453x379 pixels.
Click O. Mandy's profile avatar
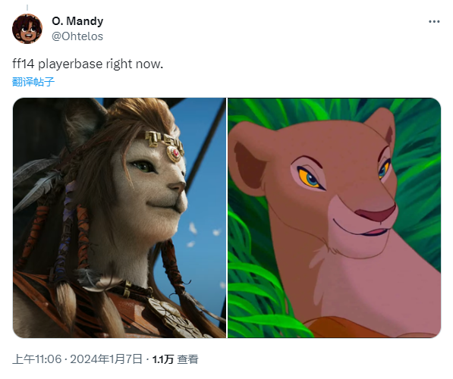coord(27,29)
